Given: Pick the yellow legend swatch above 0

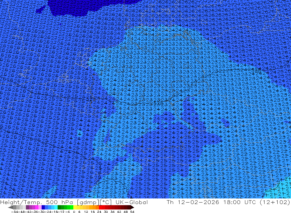Looking at the screenshot, I should 75,207.
